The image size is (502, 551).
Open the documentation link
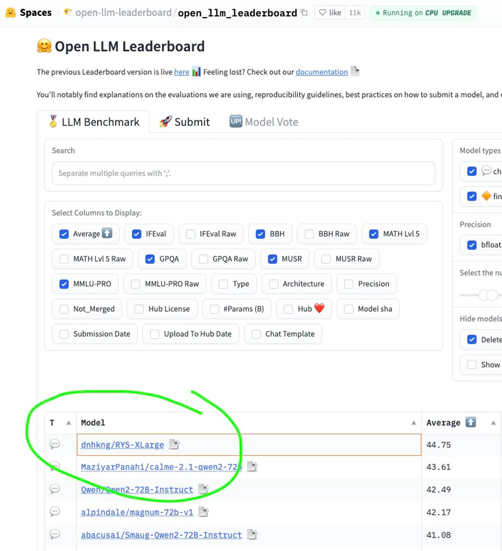pos(321,72)
